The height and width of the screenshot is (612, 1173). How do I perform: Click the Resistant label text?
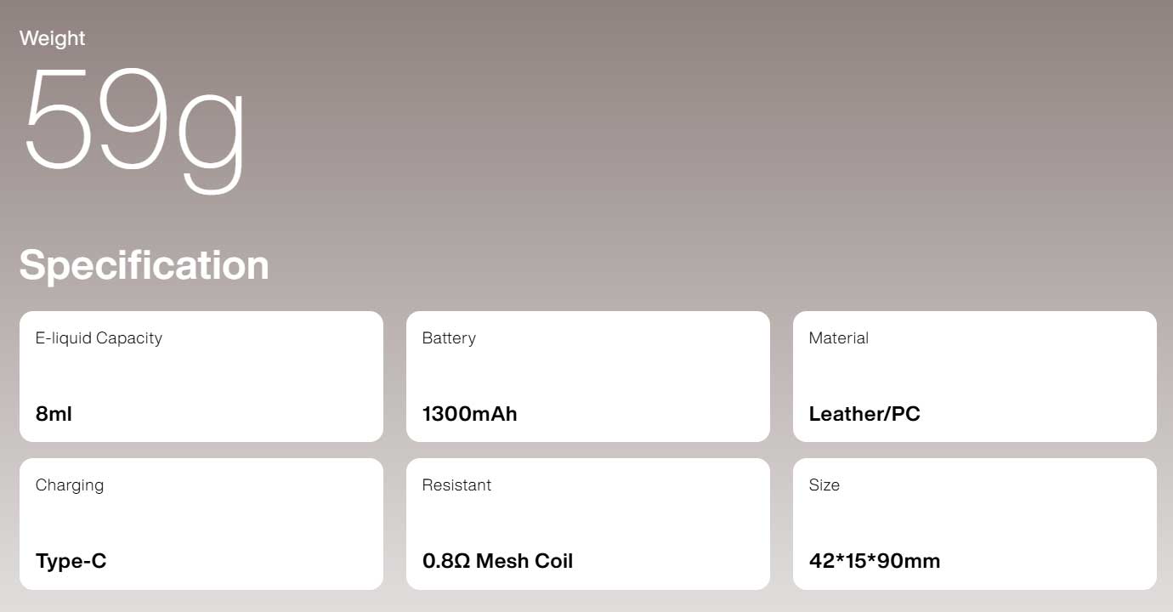(456, 485)
